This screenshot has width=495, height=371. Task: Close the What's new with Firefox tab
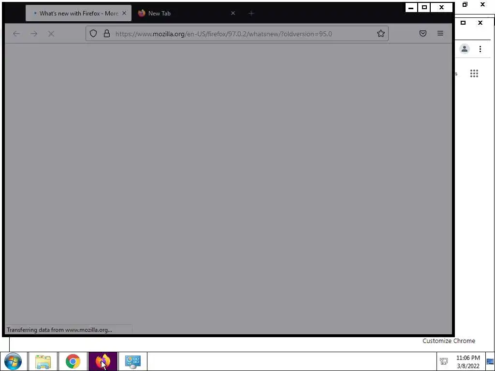(124, 13)
